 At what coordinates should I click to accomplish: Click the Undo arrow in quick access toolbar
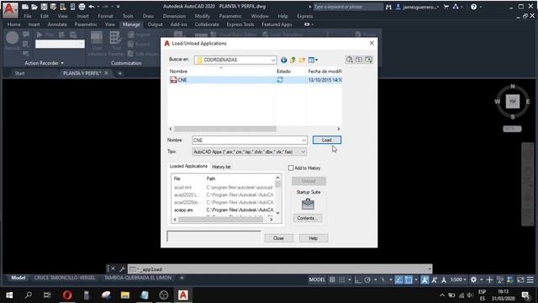tap(92, 7)
